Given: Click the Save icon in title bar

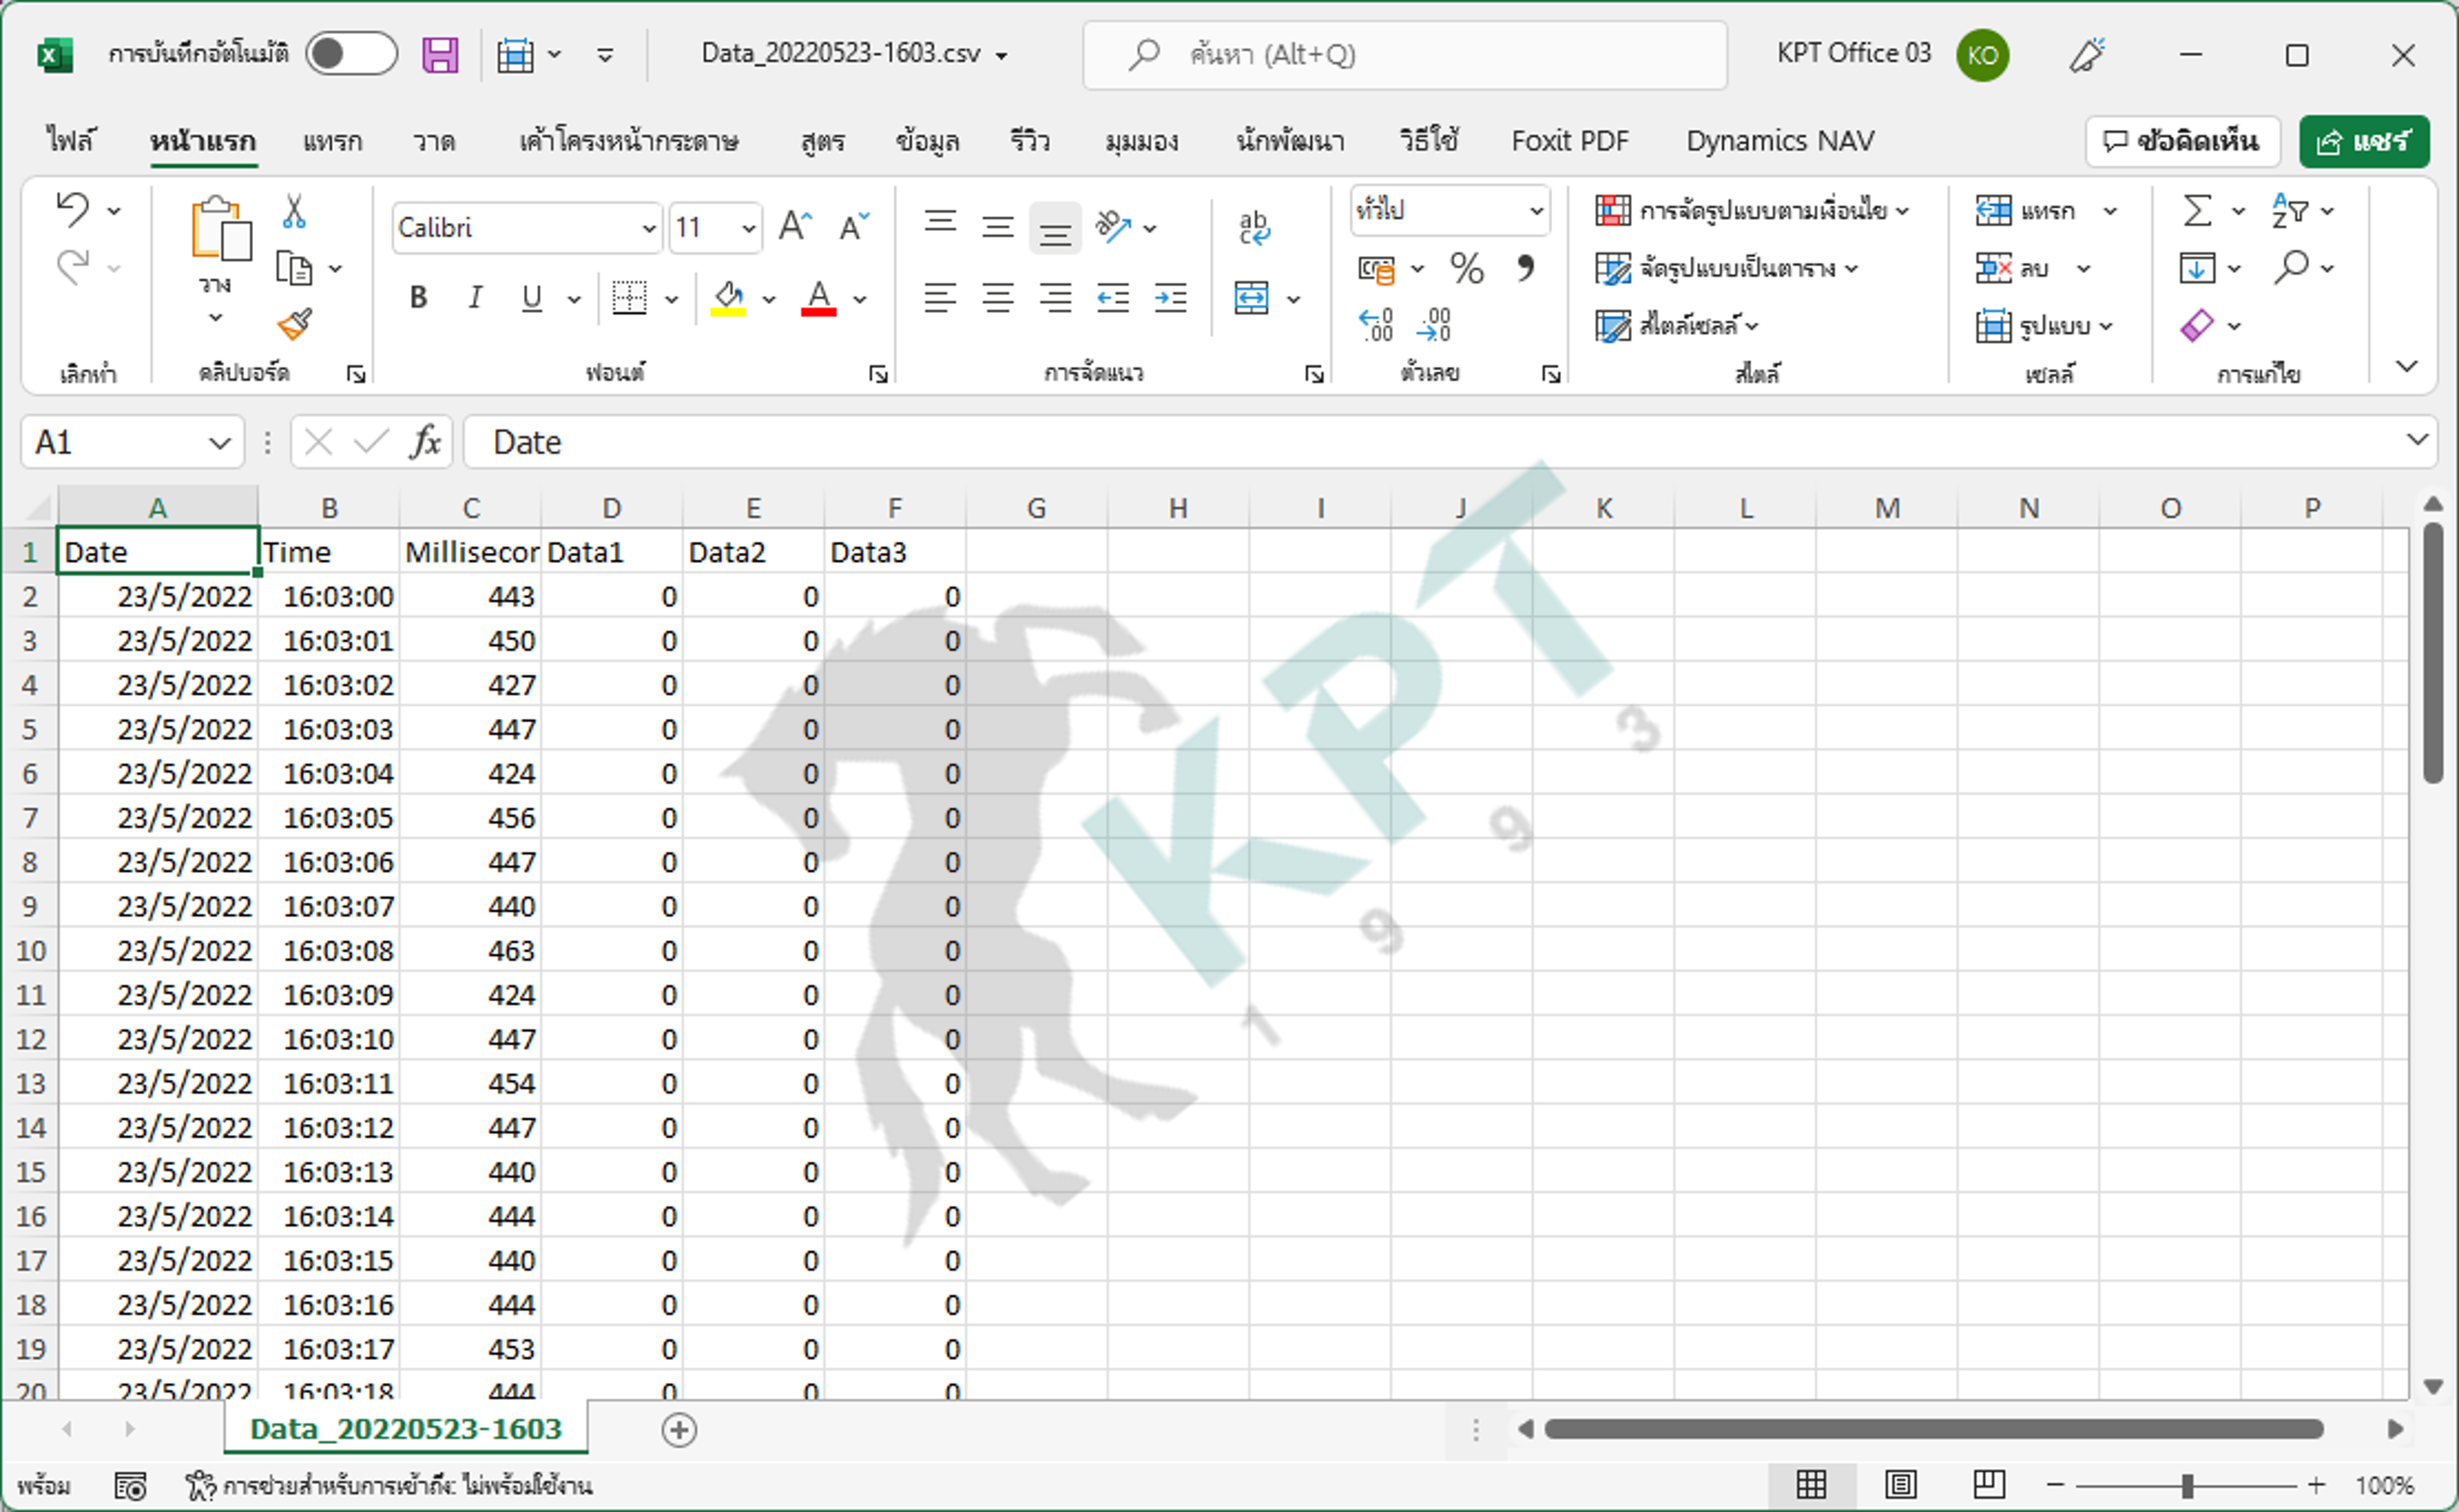Looking at the screenshot, I should (440, 54).
